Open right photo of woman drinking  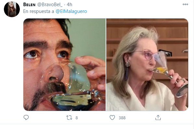click(x=147, y=64)
